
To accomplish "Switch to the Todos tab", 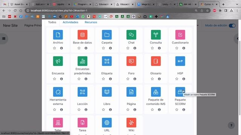I will 52,22.
